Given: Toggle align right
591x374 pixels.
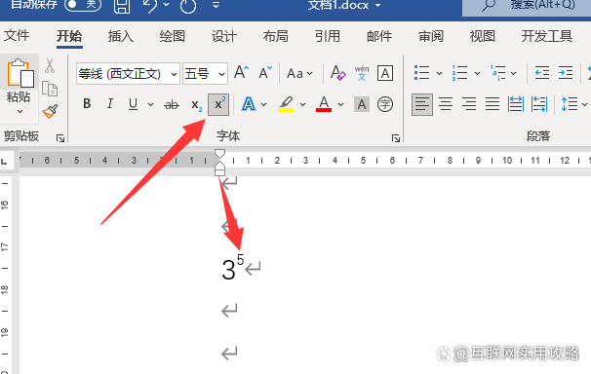Looking at the screenshot, I should pos(469,104).
